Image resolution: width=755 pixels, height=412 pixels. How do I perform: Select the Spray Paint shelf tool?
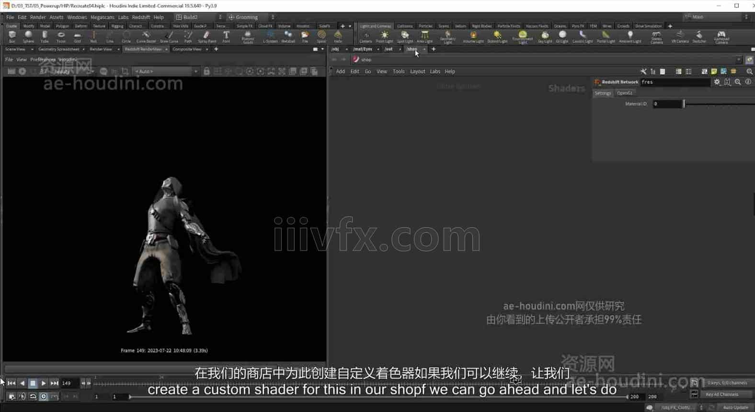tap(207, 37)
